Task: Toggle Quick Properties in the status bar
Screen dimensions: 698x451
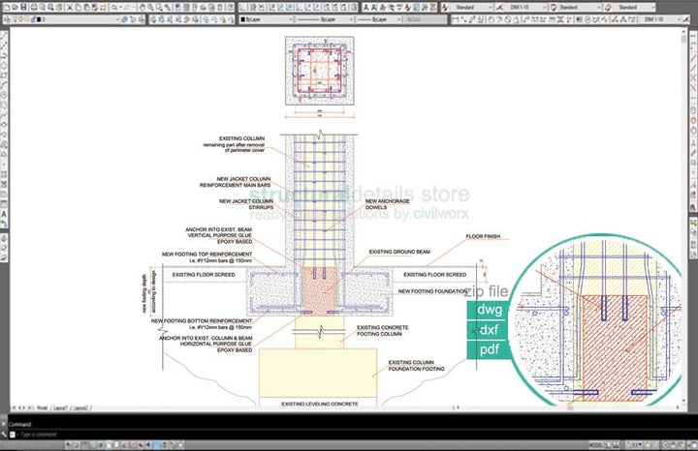Action: tap(164, 444)
